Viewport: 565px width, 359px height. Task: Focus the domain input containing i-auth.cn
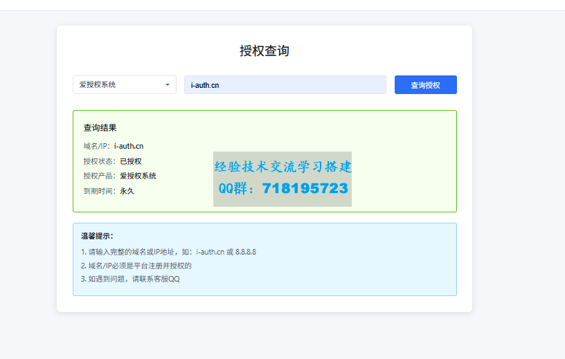(285, 85)
